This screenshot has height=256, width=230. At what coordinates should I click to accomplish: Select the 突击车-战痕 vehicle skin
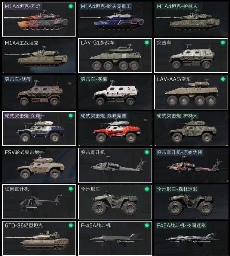(39, 92)
